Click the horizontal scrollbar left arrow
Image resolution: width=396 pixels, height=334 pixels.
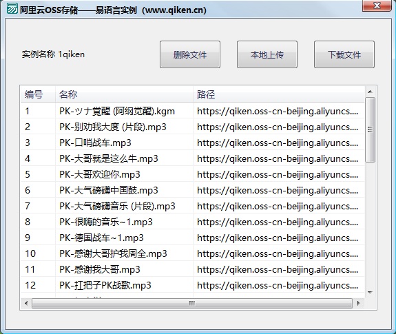26,303
